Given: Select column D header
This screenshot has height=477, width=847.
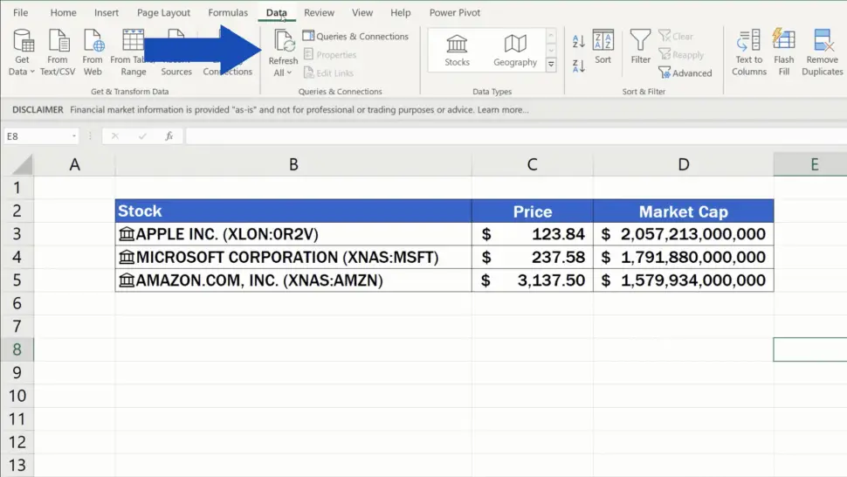Looking at the screenshot, I should coord(684,164).
